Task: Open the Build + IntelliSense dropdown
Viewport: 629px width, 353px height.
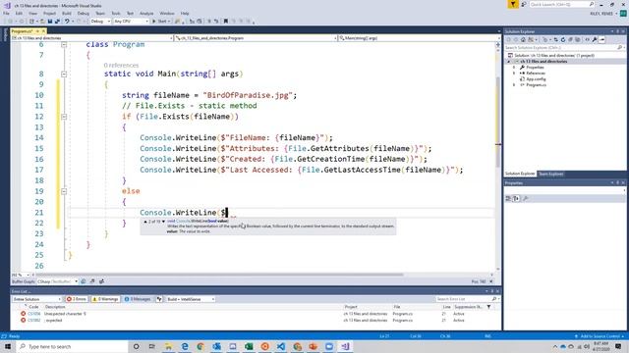Action: tap(191, 299)
